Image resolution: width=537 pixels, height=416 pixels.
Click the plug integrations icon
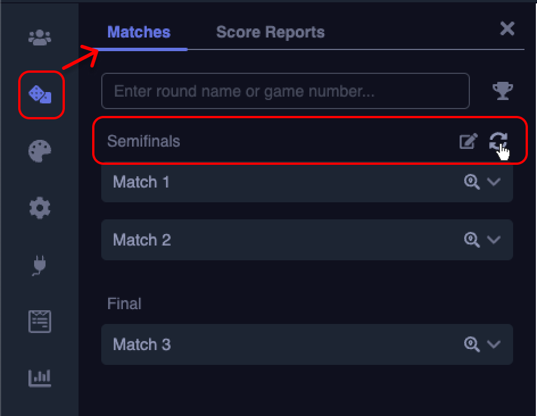click(39, 265)
